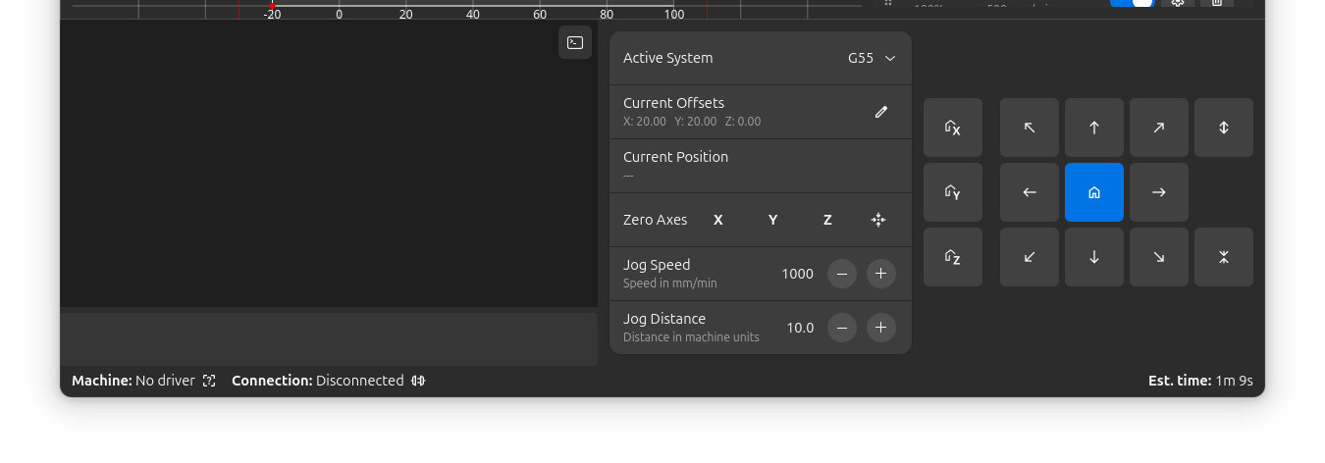This screenshot has height=463, width=1325.
Task: Open the Active System G55 dropdown
Action: pyautogui.click(x=872, y=58)
